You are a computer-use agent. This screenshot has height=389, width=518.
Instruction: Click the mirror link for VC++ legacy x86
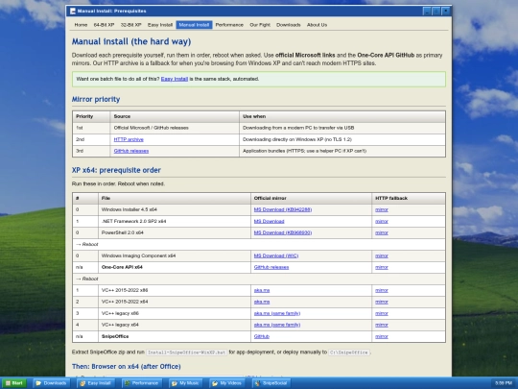[x=382, y=313]
